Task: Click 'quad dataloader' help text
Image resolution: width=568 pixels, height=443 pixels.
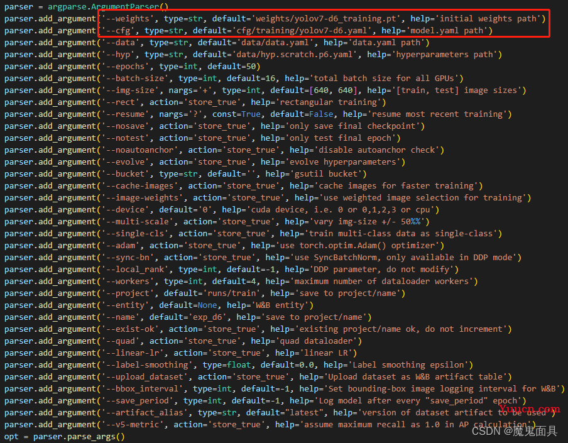Action: pos(316,342)
